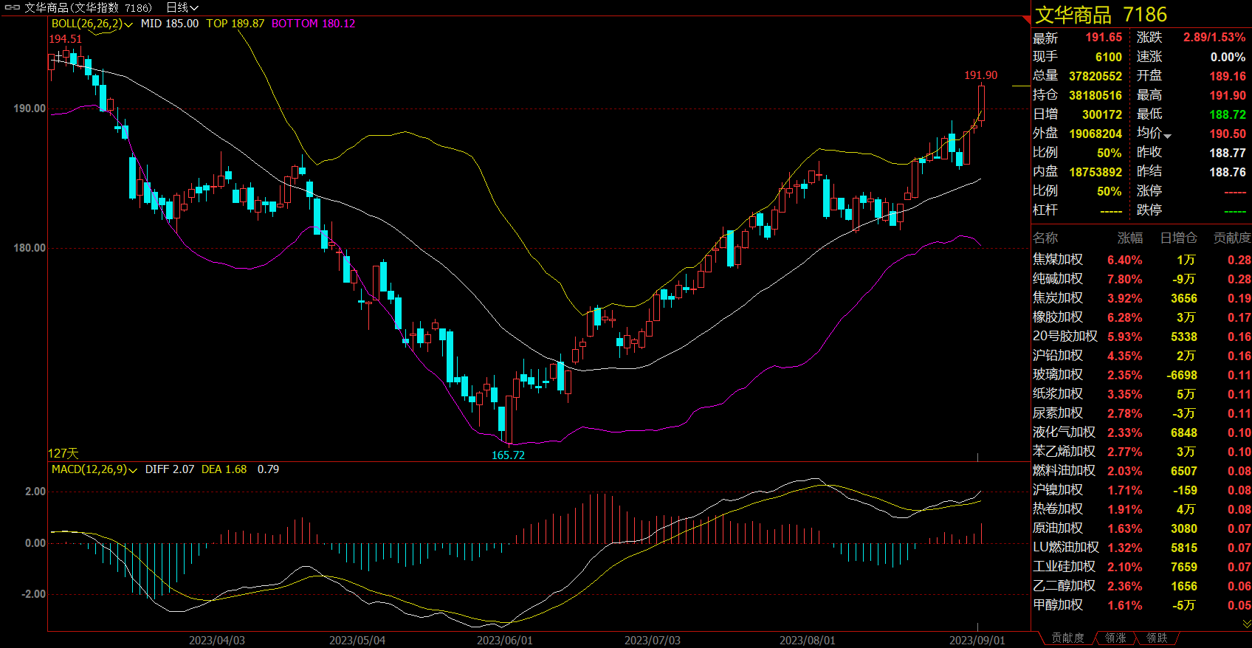
Task: Sort by the 日增仓 column header
Action: click(x=1179, y=238)
